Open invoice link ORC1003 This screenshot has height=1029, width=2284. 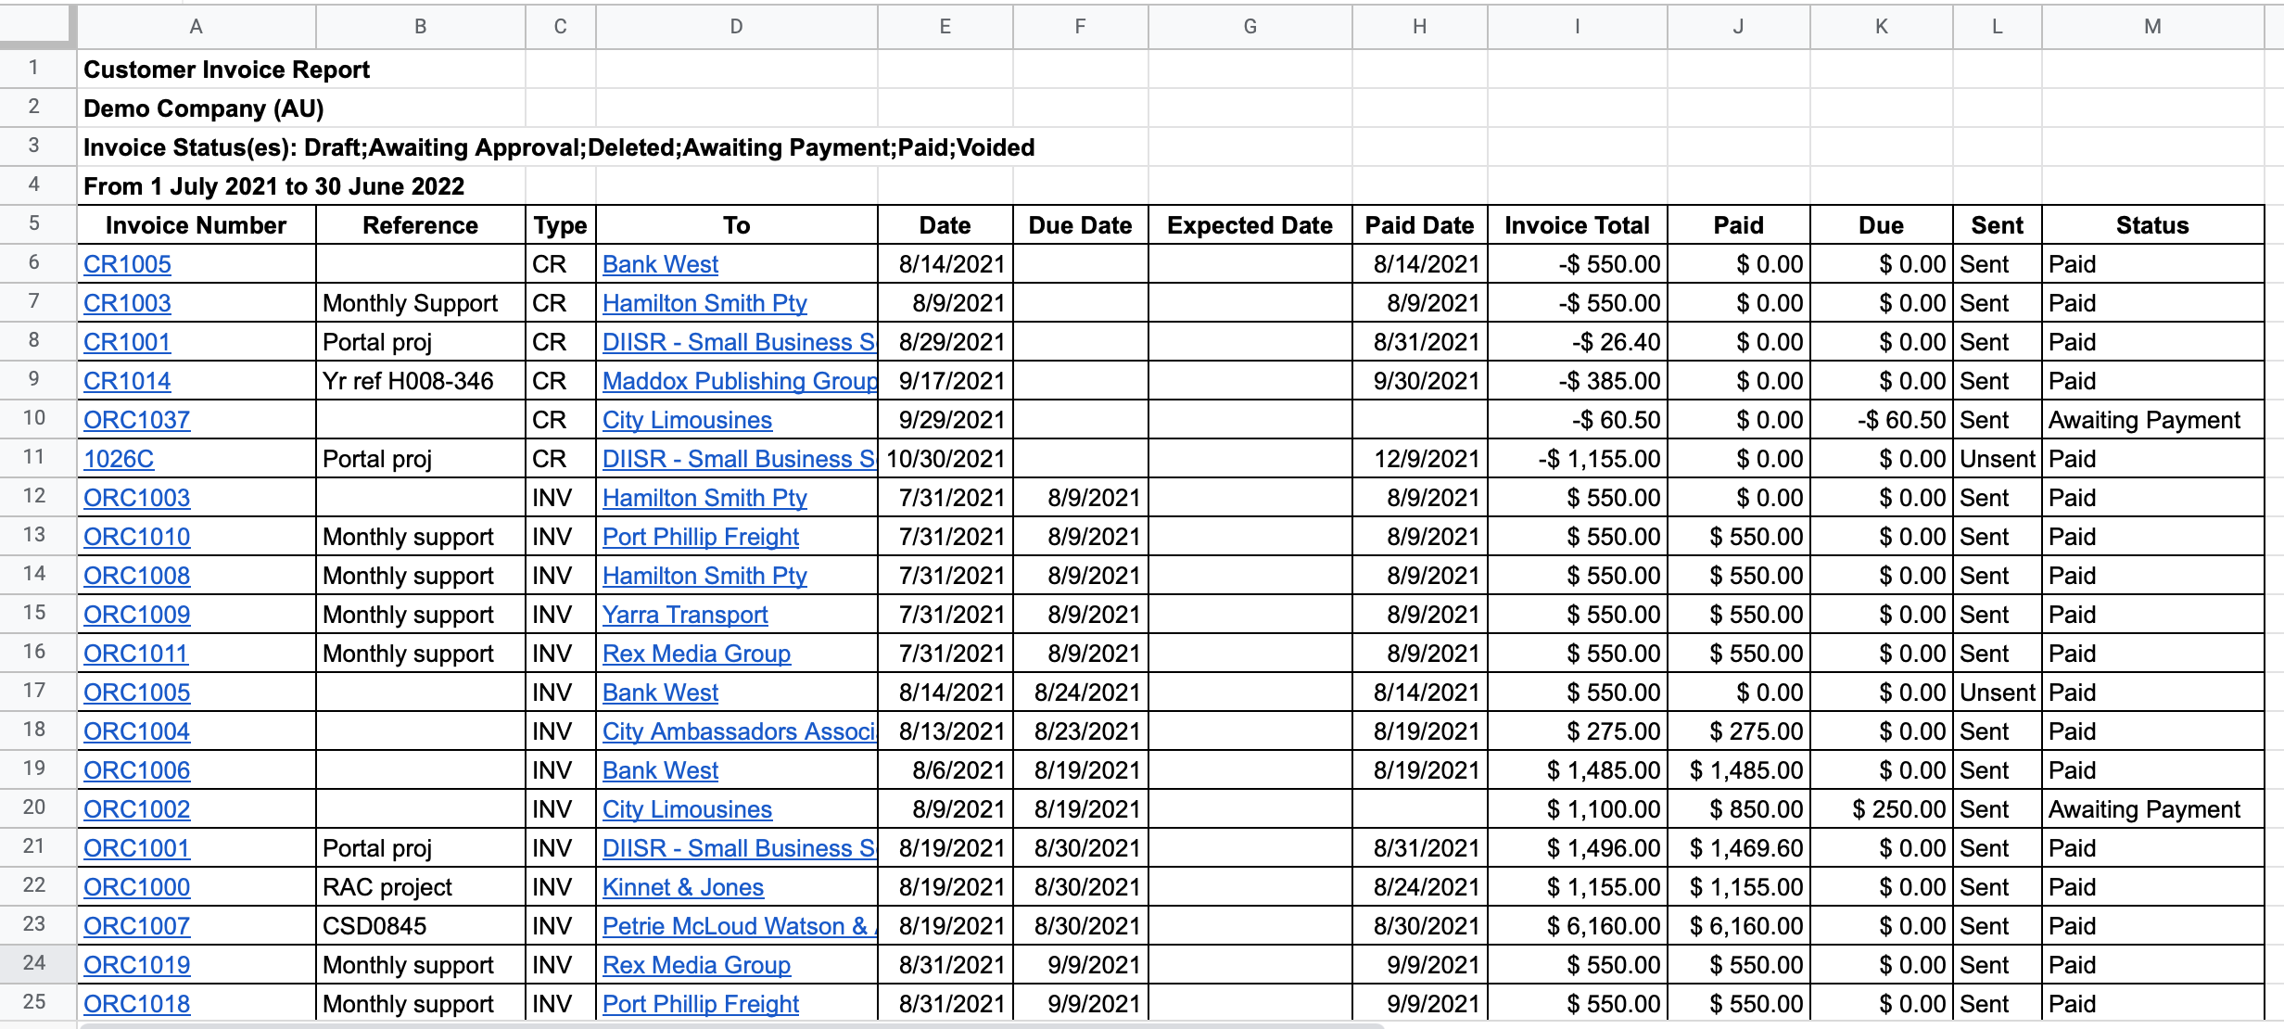[136, 498]
